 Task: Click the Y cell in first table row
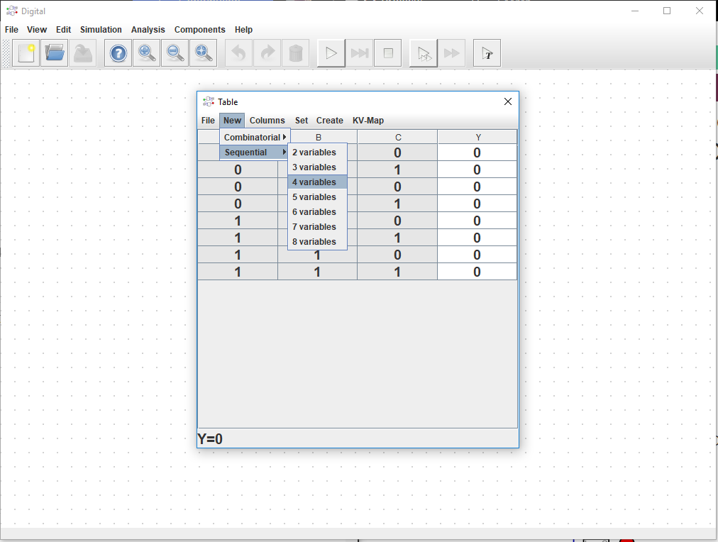(x=477, y=153)
